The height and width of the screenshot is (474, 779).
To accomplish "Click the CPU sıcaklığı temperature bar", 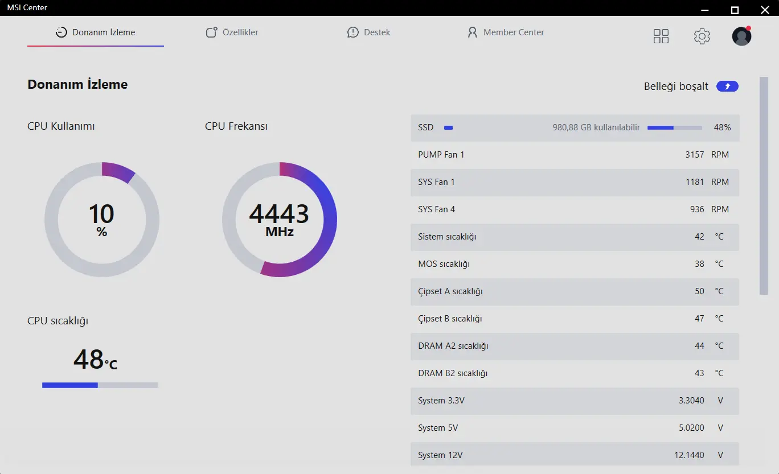I will (100, 385).
